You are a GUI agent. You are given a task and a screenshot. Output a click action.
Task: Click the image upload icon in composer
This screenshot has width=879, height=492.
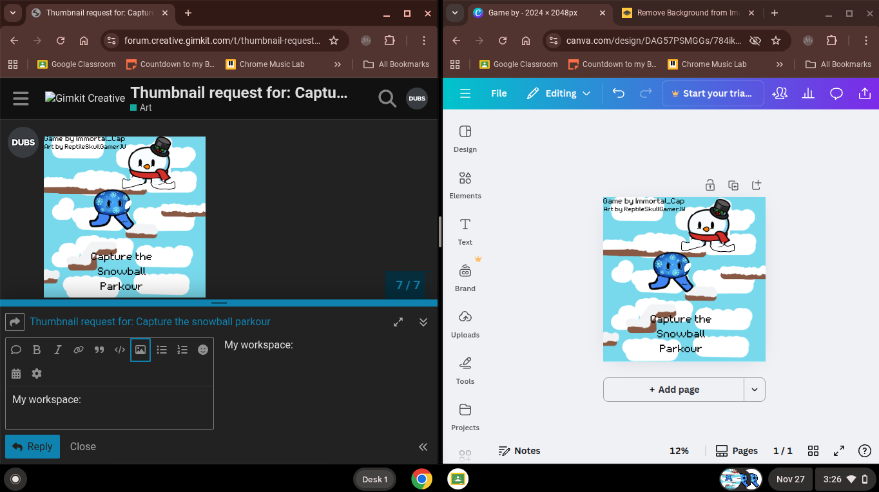coord(140,350)
